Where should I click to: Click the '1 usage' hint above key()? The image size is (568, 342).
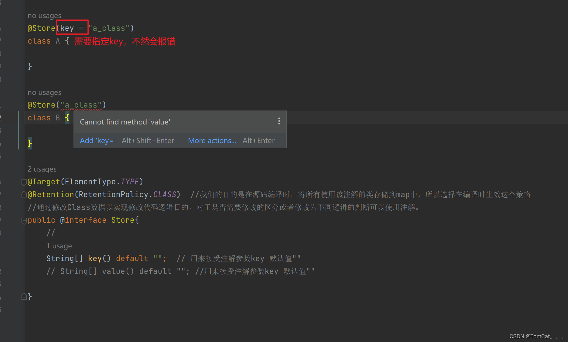59,246
